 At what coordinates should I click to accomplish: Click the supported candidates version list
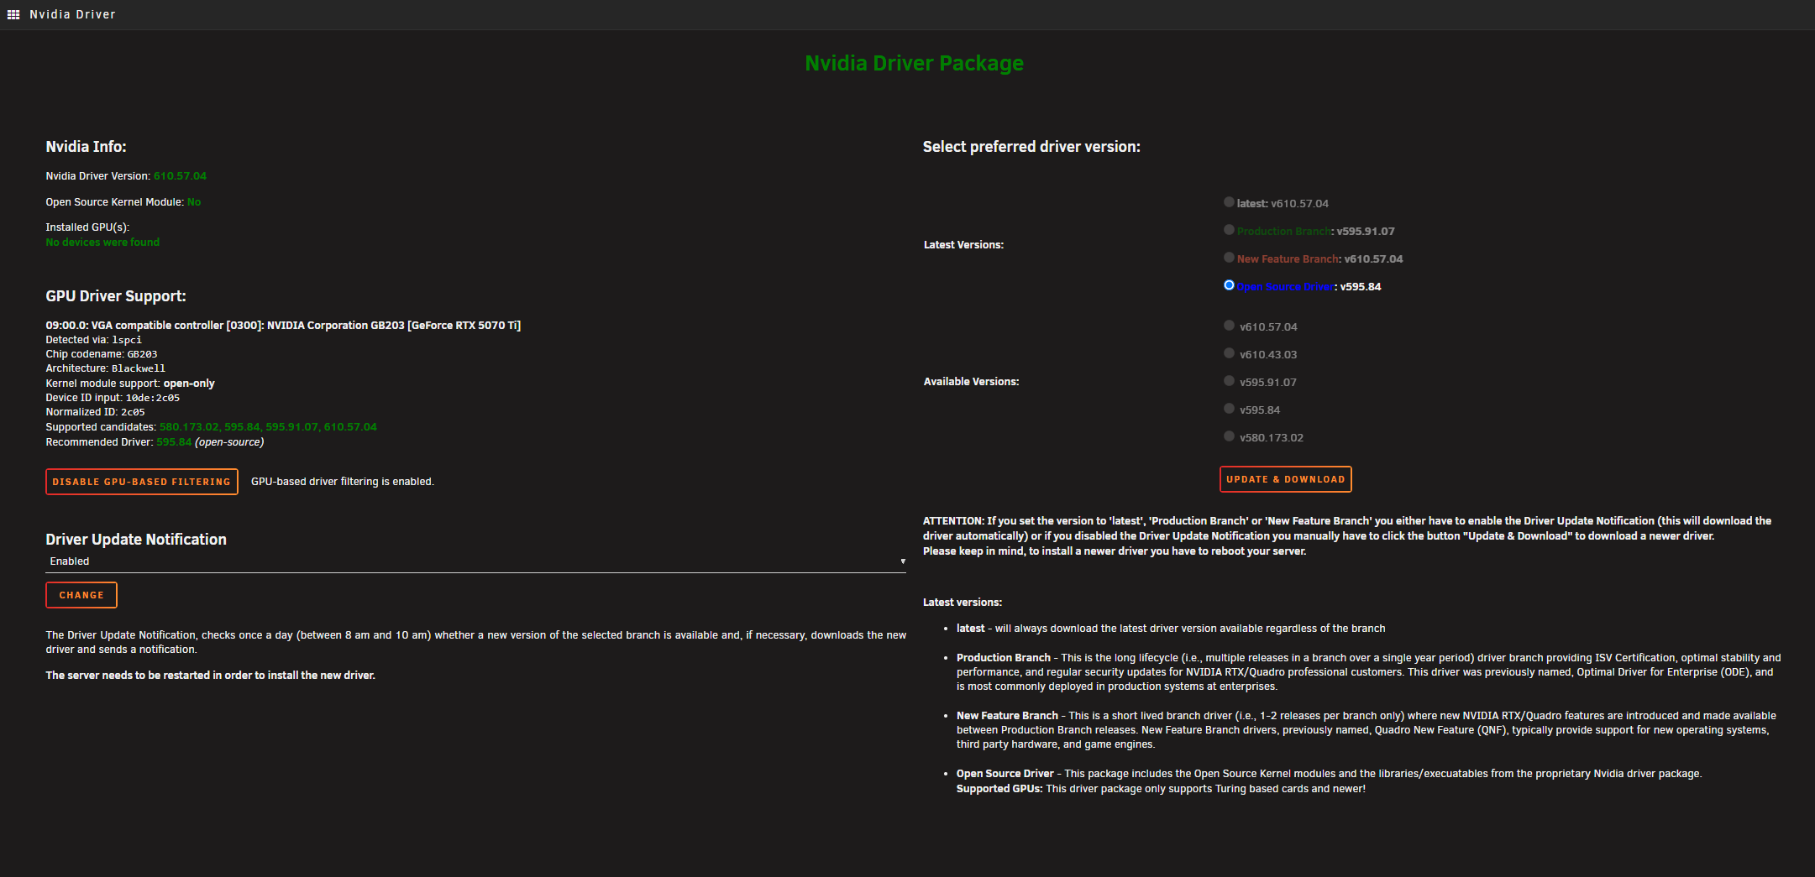coord(268,427)
